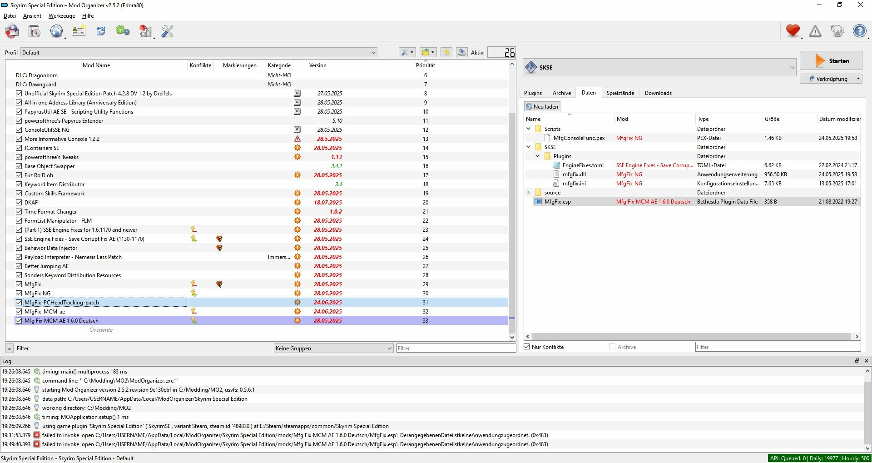872x463 pixels.
Task: Click the MfgFix.esp plugin file icon
Action: pos(539,202)
